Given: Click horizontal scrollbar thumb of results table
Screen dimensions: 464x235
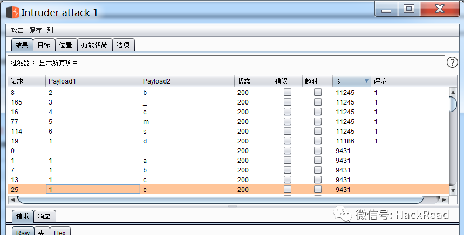Looking at the screenshot, I should coord(221,199).
